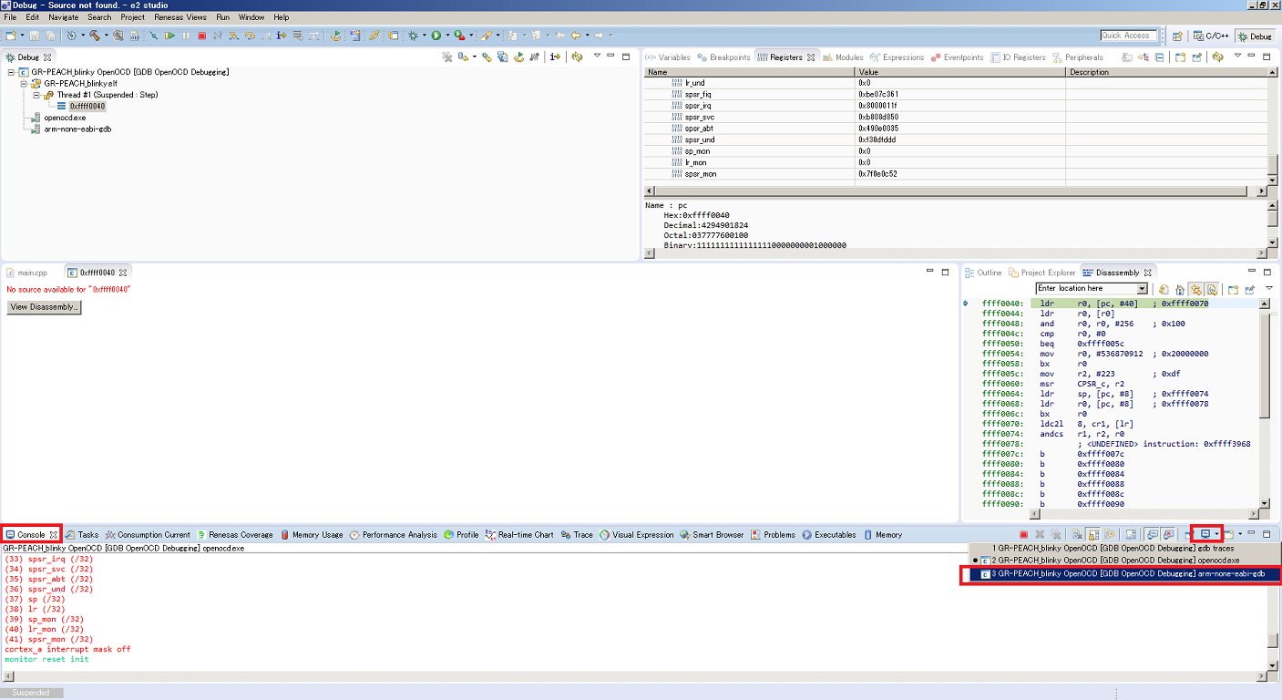Screen dimensions: 1282x700
Task: Open the Smart Browser tab
Action: click(x=712, y=535)
